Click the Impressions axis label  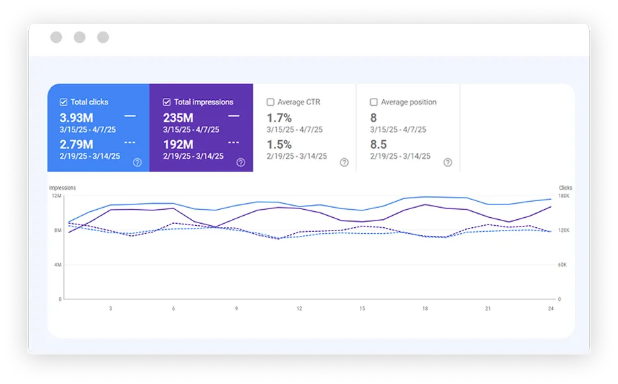[62, 188]
